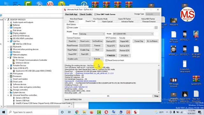Viewport: 204px width, 115px height.
Task: Click the Run Auth App button
Action: (x=71, y=14)
